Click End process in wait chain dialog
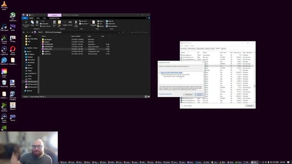The height and width of the screenshot is (164, 292). coord(188,94)
